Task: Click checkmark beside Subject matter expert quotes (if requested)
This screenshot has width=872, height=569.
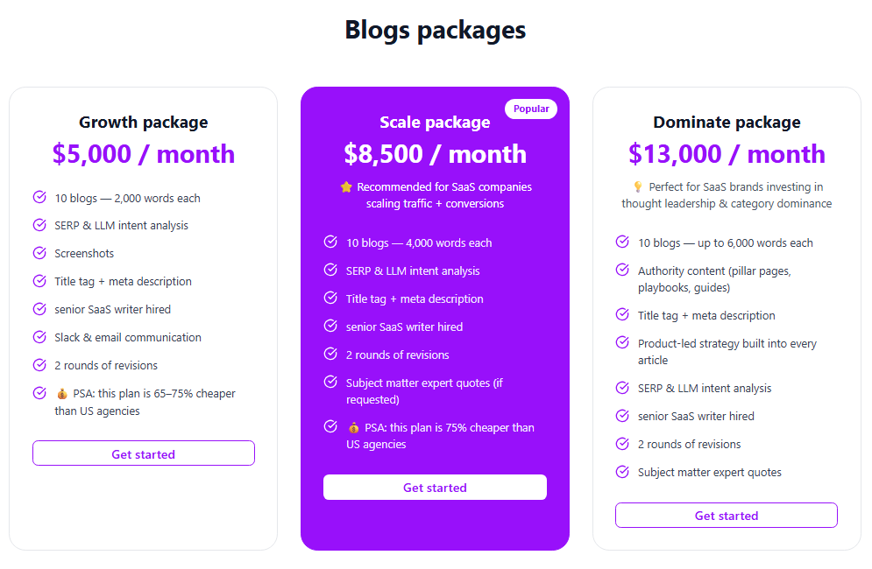Action: point(330,383)
